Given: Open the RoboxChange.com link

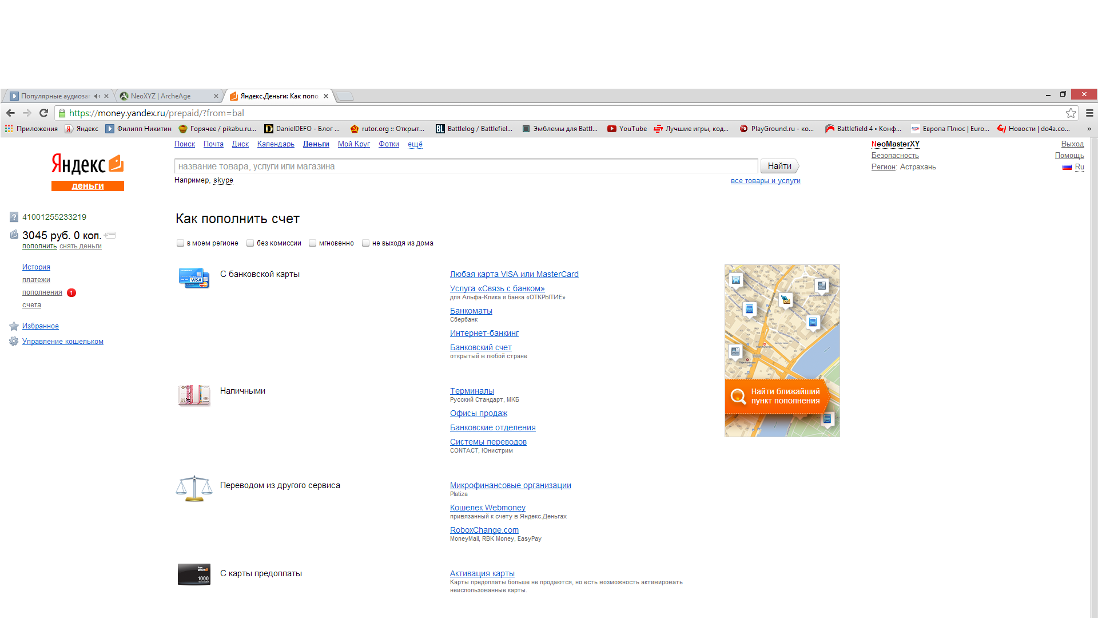Looking at the screenshot, I should [x=484, y=530].
